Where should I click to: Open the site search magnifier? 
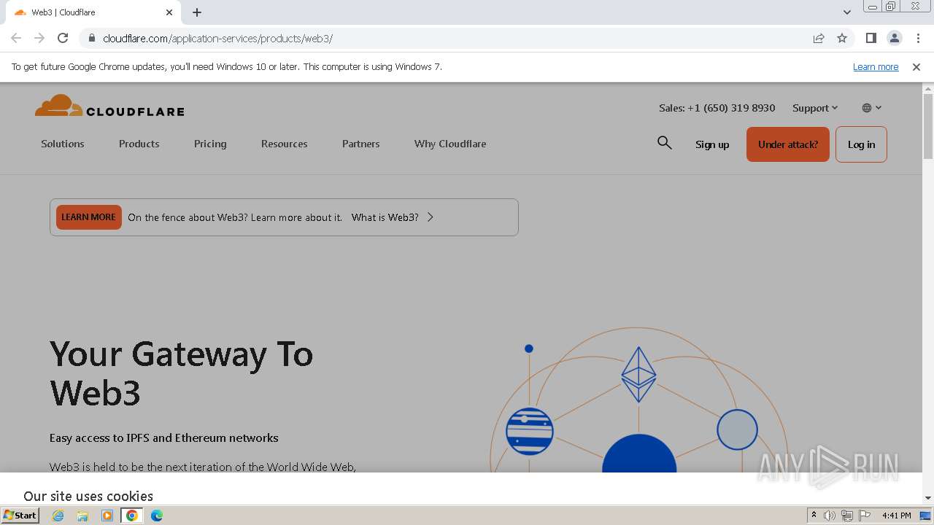tap(664, 143)
